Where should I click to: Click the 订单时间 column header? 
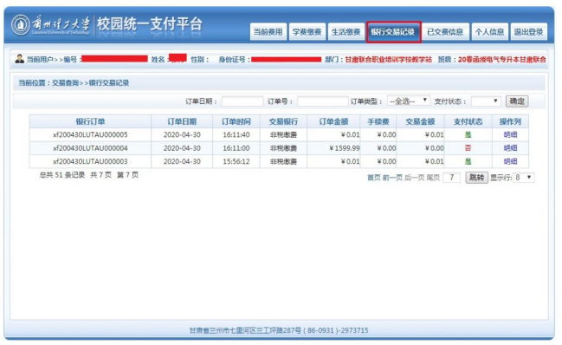[236, 121]
